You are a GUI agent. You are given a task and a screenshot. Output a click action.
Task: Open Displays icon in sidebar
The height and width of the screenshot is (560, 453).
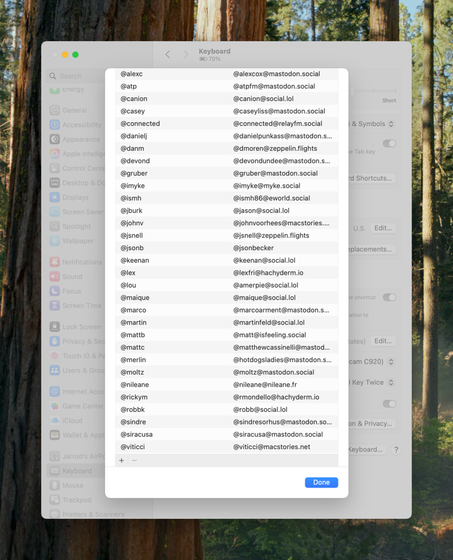click(55, 197)
